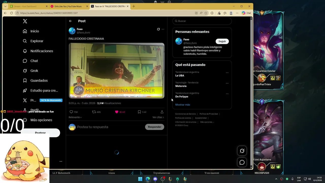Reload the page in the browser
The width and height of the screenshot is (325, 183).
(x=11, y=13)
